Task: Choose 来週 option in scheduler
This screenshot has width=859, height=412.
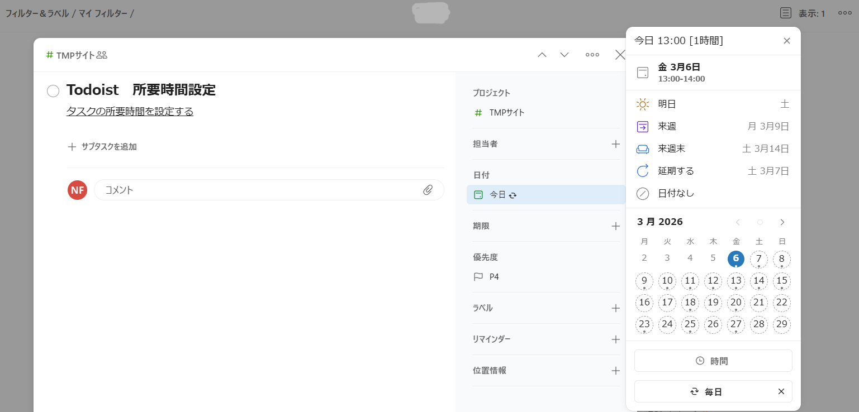Action: tap(713, 127)
